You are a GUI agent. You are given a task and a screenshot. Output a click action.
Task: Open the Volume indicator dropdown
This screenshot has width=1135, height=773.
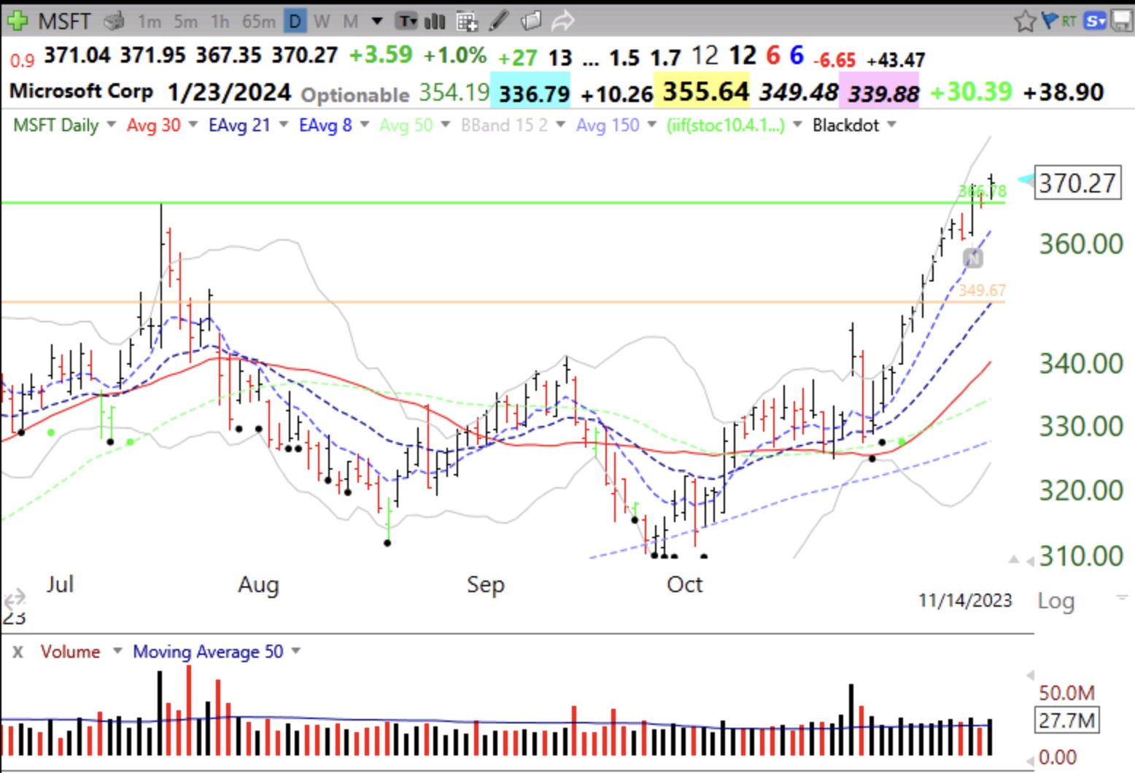click(x=117, y=650)
